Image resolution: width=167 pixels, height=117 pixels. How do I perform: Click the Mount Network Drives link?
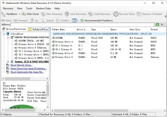point(23,65)
